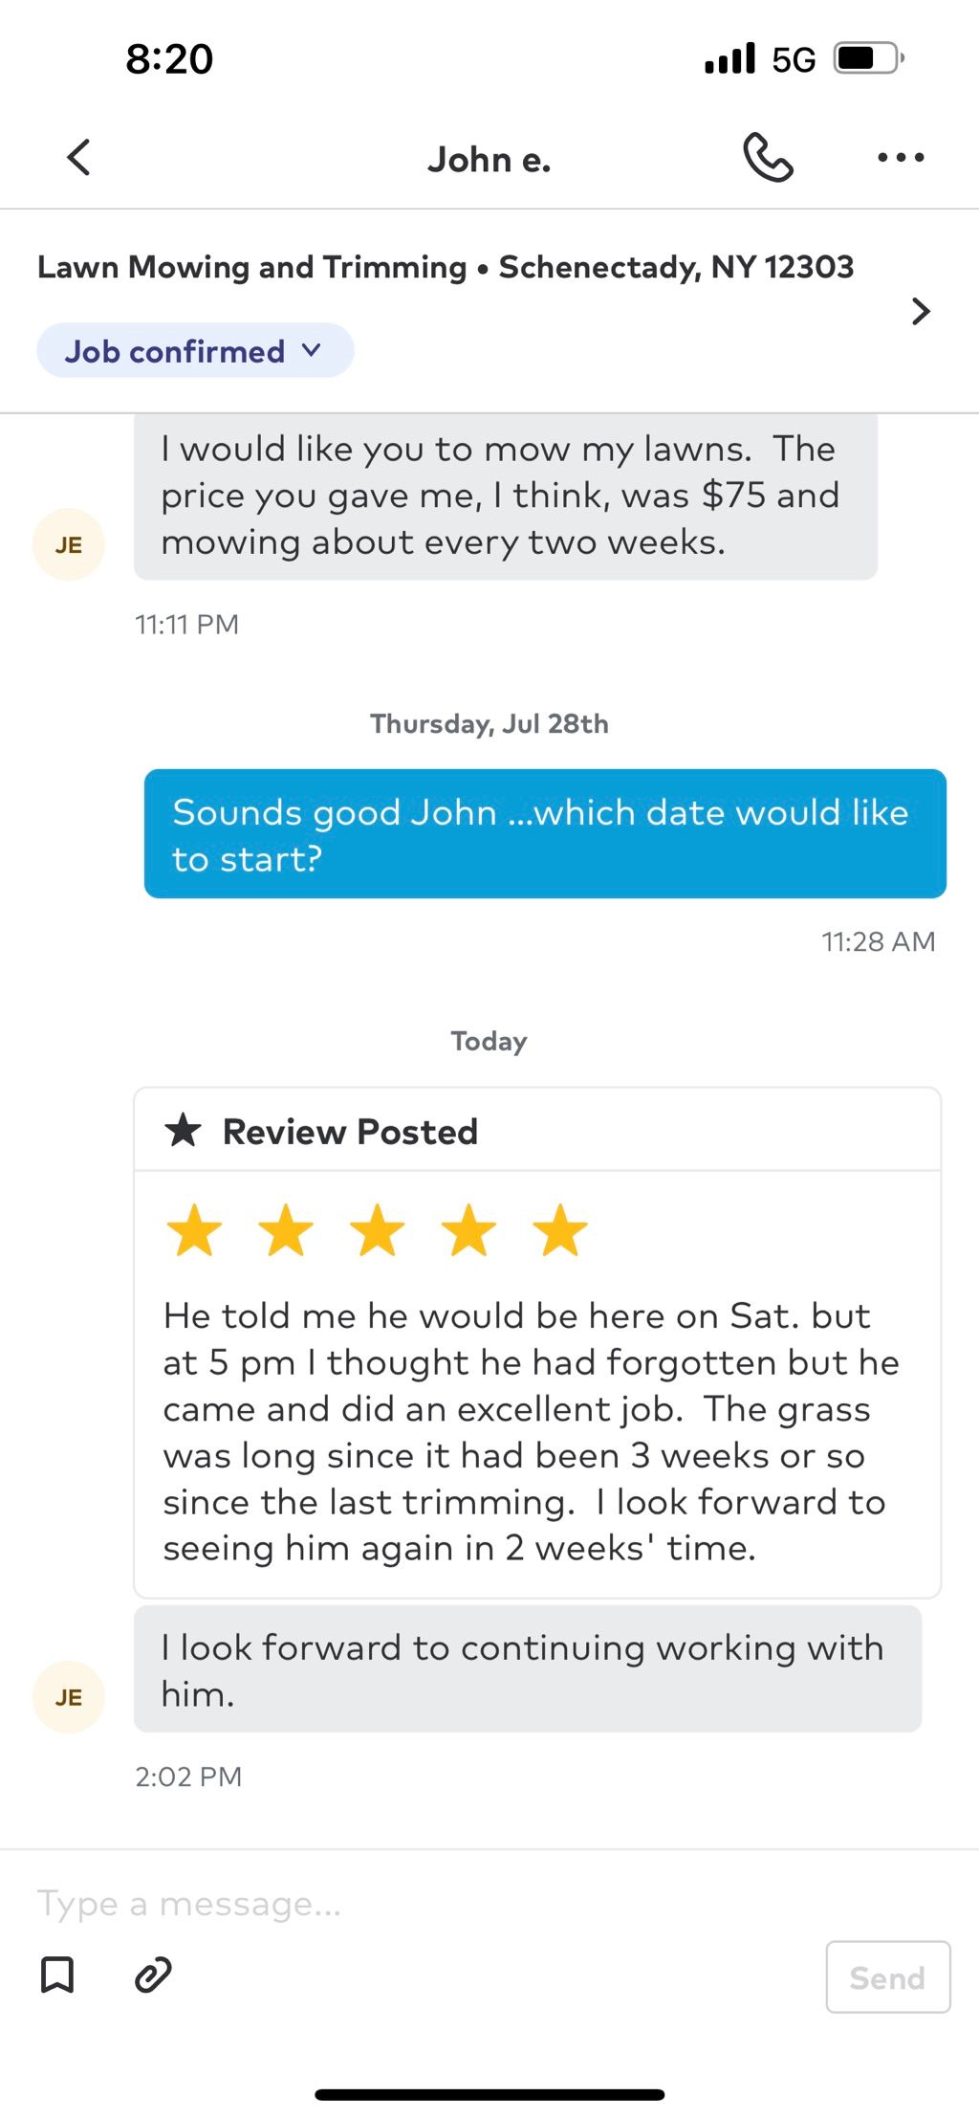Tap the JE avatar beside $75 message
The width and height of the screenshot is (979, 2119).
click(69, 544)
